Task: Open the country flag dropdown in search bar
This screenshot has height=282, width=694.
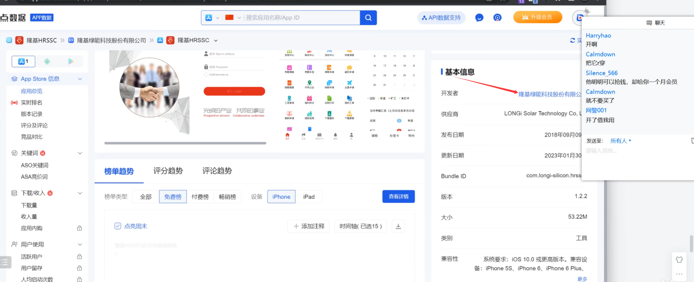Action: tap(233, 17)
